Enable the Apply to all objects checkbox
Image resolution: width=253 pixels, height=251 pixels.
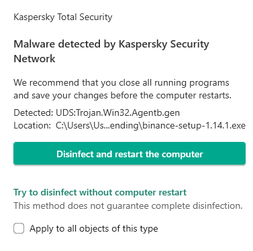19,228
